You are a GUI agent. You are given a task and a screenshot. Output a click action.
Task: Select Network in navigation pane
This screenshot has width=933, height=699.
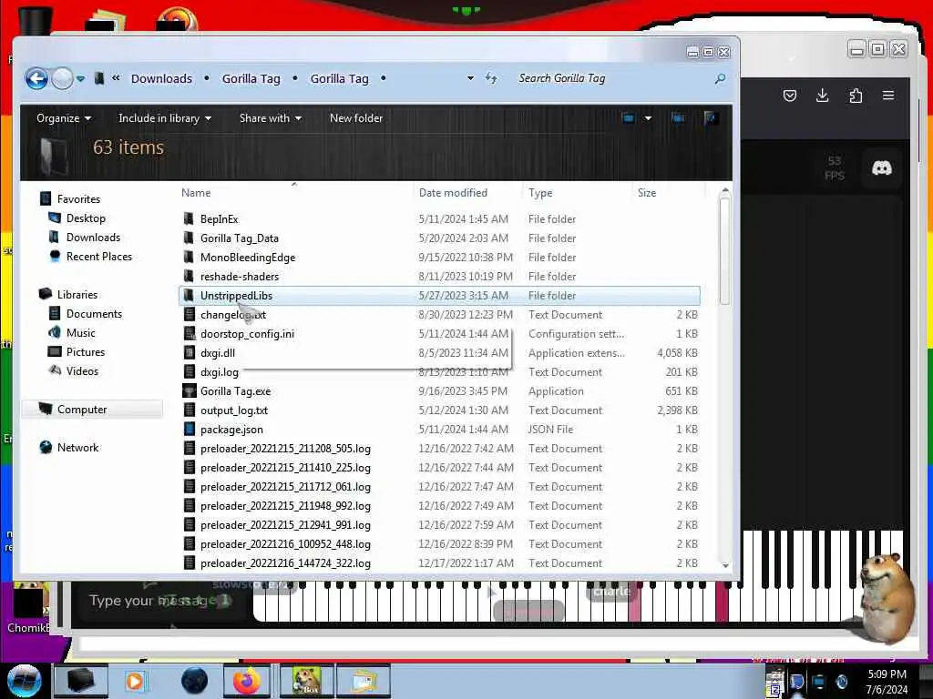point(78,447)
